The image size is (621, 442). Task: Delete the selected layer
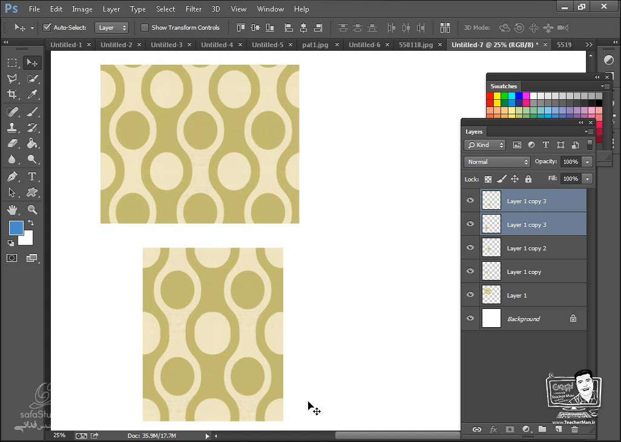coord(574,429)
